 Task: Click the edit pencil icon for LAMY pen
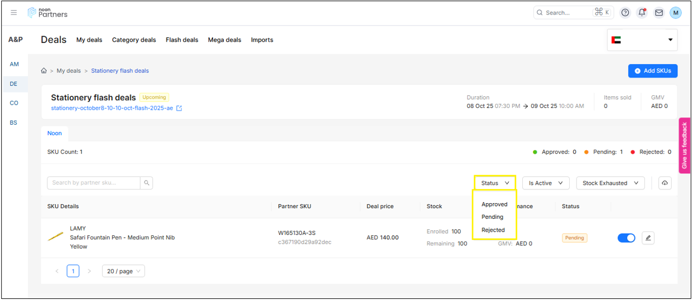648,238
